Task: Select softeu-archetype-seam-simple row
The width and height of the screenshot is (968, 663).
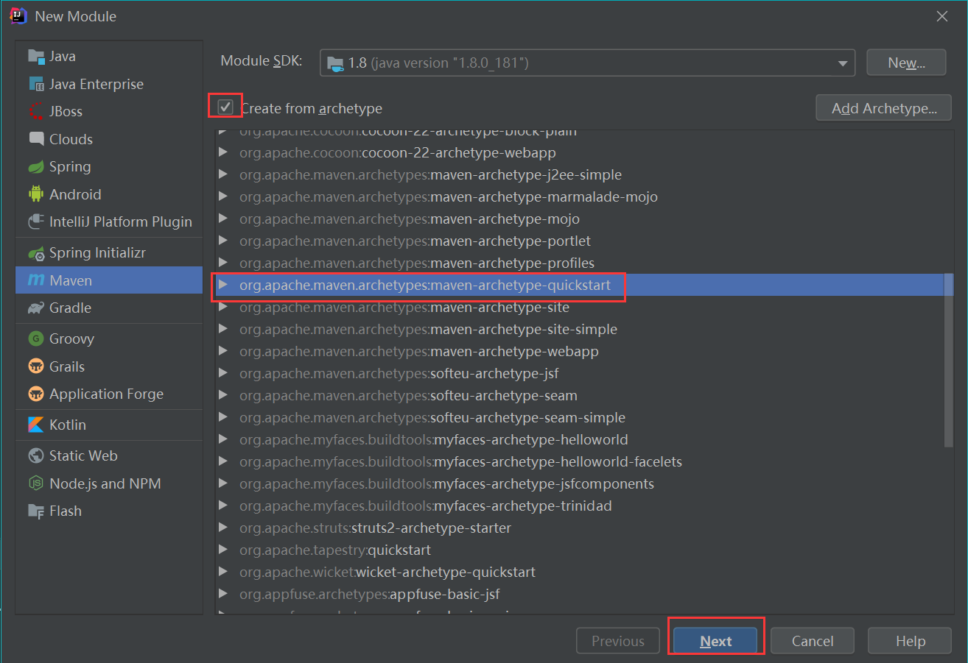Action: [580, 417]
